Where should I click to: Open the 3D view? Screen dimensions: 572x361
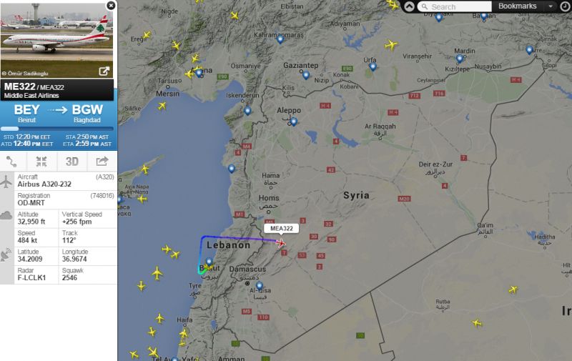click(x=72, y=161)
